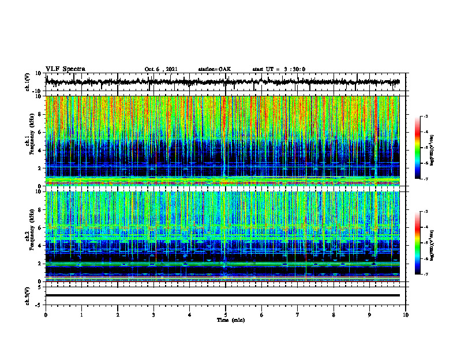Click the ch.1 "Frequency (kHz)" axis label
Image resolution: width=457 pixels, height=353 pixels.
click(x=32, y=134)
